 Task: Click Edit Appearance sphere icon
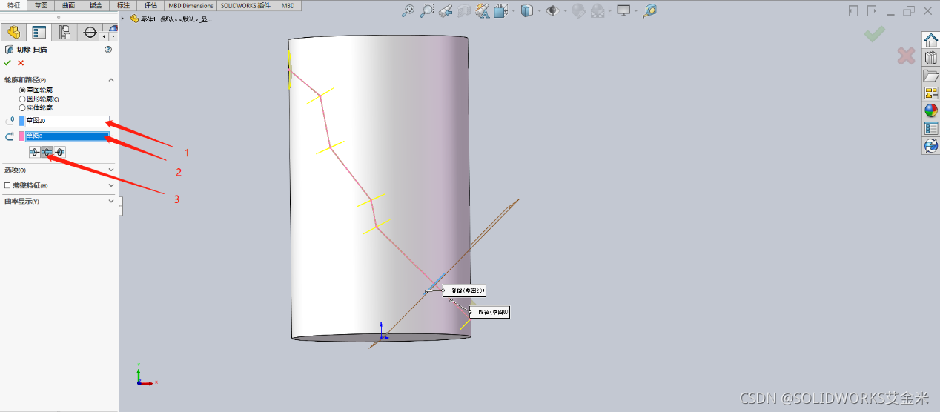pyautogui.click(x=578, y=10)
